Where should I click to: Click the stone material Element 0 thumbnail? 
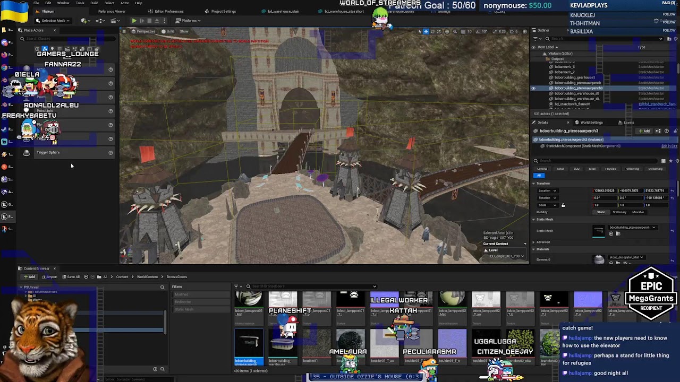599,259
